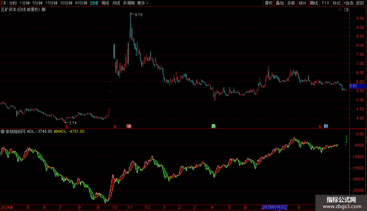This screenshot has width=367, height=211.
Task: Select the 15分钟 period tab
Action: click(x=51, y=3)
